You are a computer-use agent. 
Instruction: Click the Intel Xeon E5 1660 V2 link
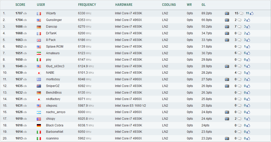130,106
